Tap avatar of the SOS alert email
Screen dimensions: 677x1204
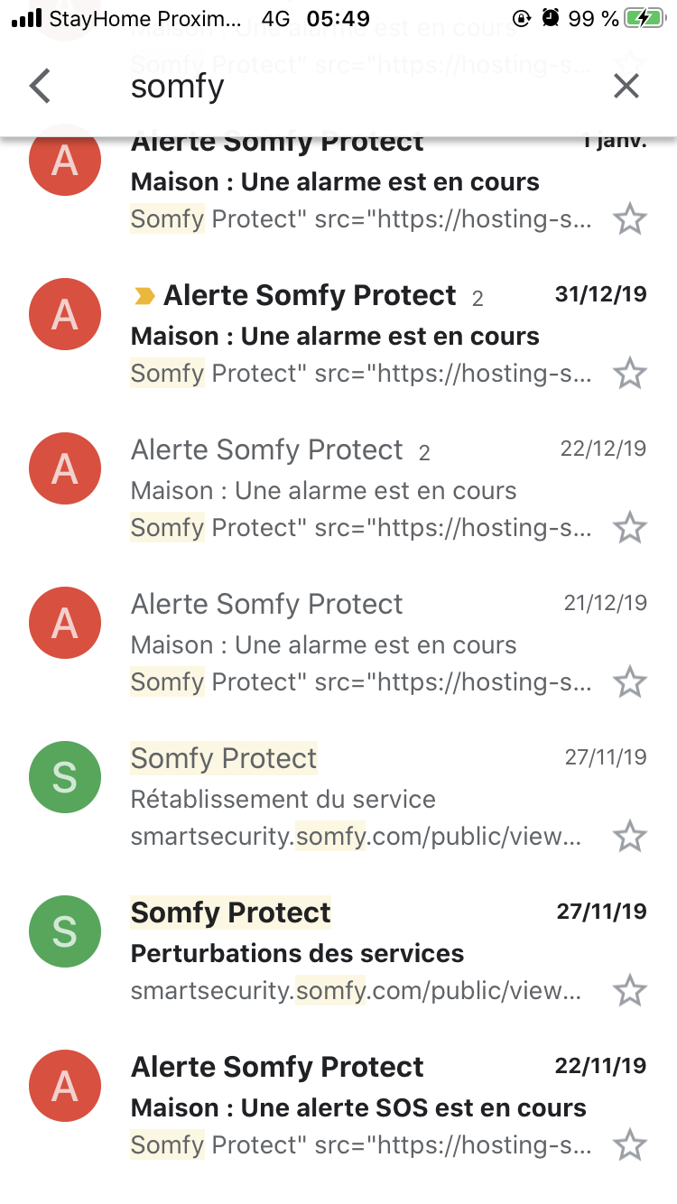[x=65, y=1086]
